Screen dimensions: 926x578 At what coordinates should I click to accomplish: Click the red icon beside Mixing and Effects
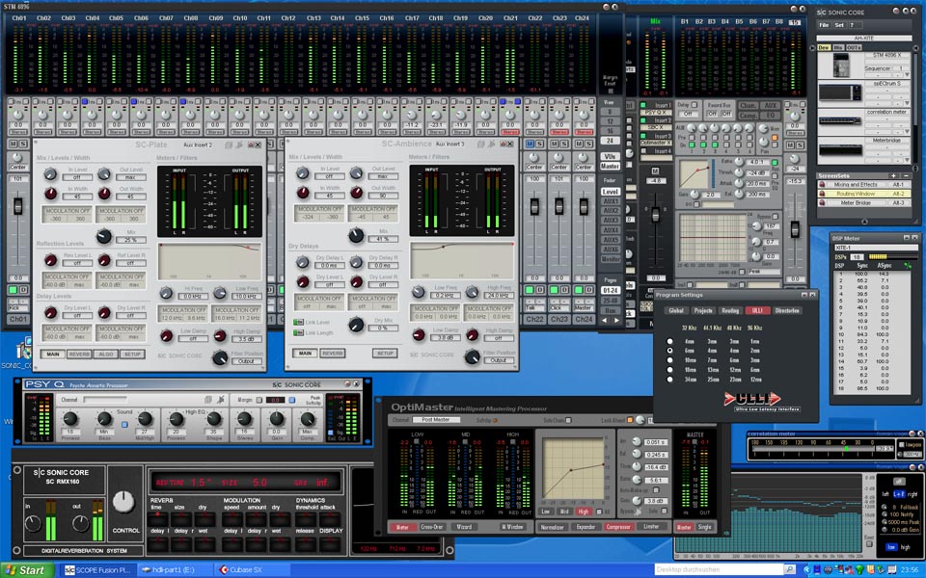click(822, 185)
